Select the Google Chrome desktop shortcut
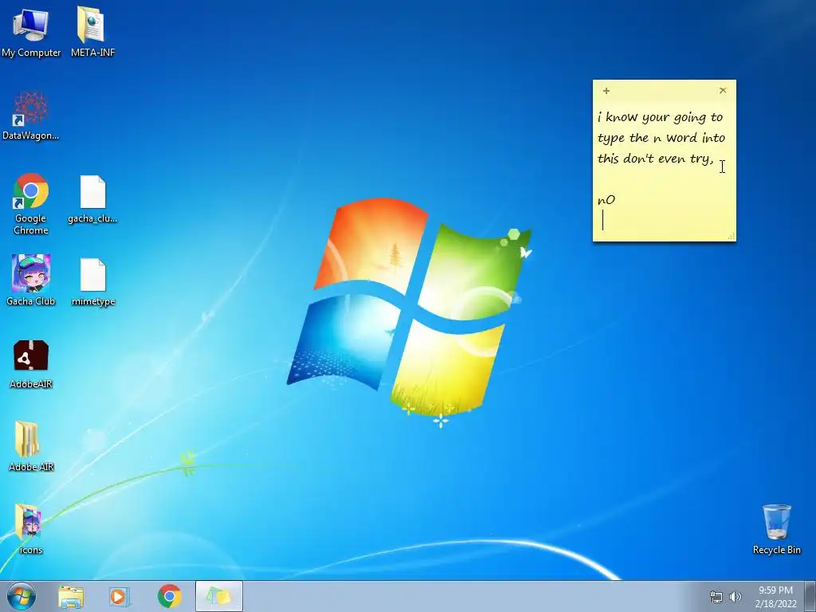816x612 pixels. coord(31,203)
